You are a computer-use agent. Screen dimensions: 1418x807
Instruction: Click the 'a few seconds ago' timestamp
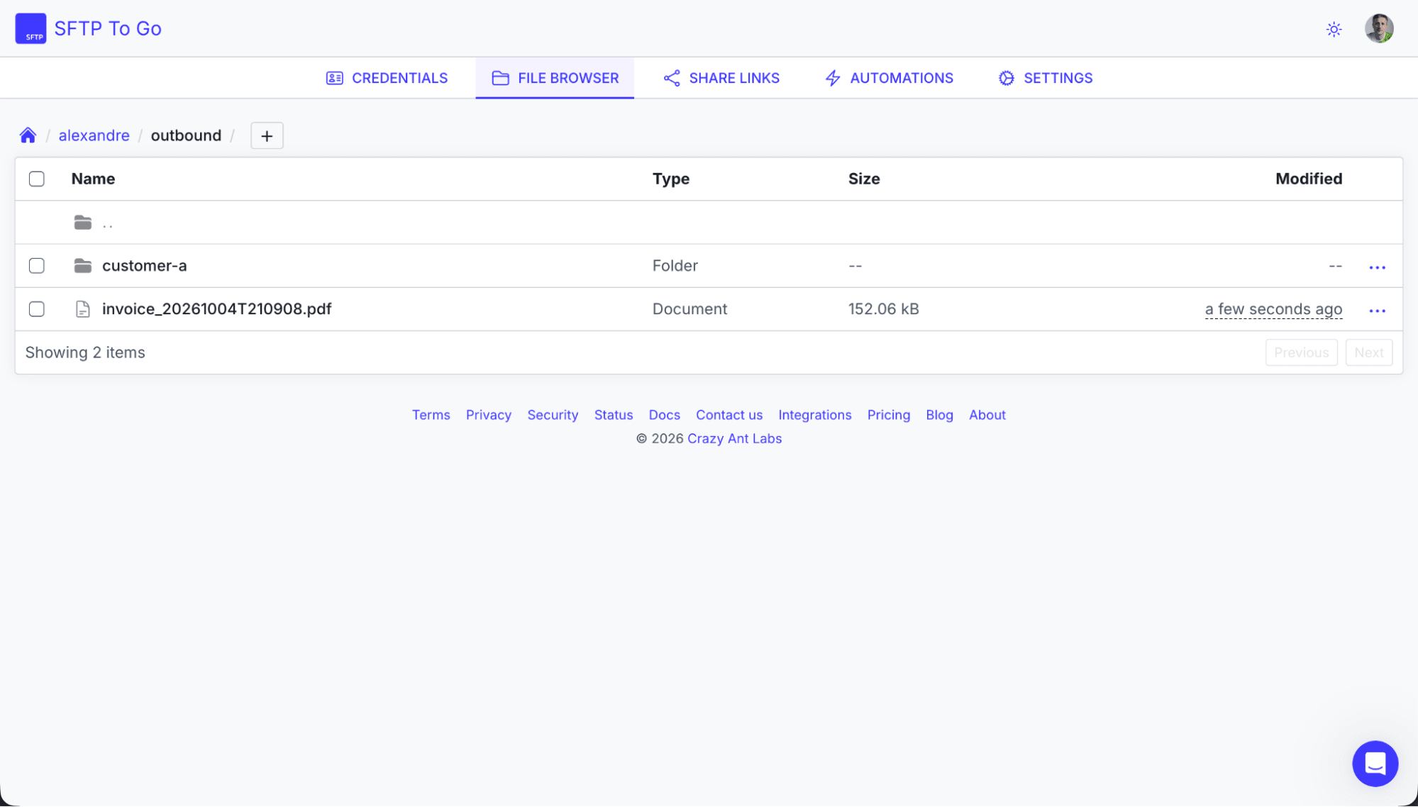1273,309
